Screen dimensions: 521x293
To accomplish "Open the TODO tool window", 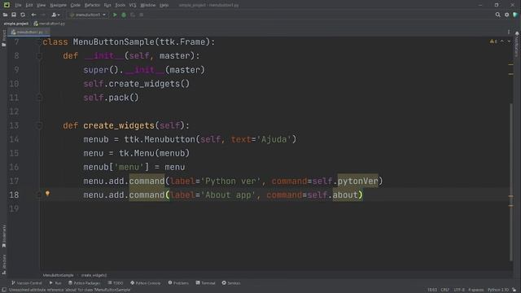I will click(x=116, y=283).
